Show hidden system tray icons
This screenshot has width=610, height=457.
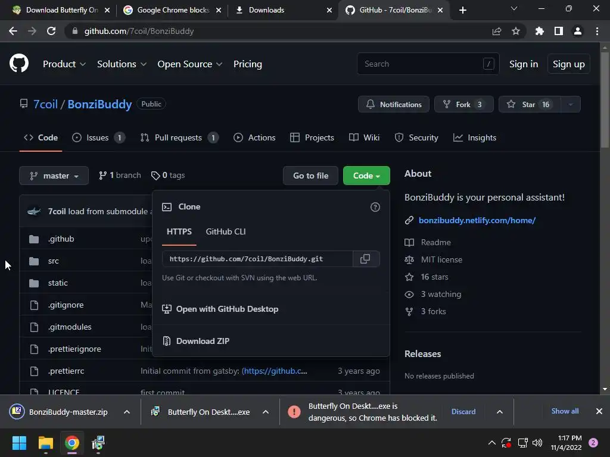pos(491,443)
